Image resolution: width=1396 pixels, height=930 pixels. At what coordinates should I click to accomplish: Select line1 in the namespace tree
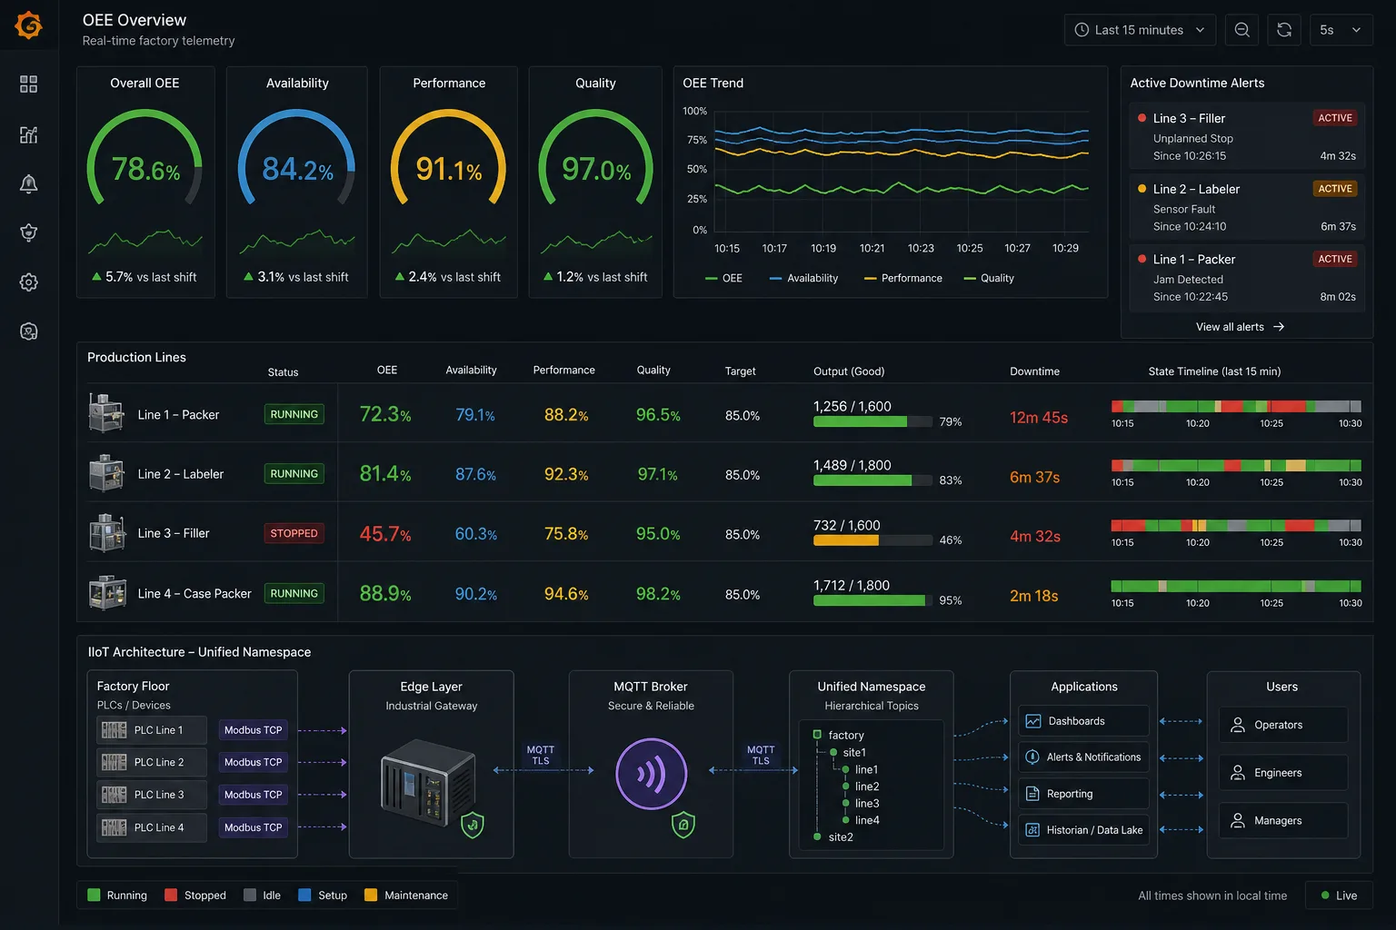click(860, 769)
